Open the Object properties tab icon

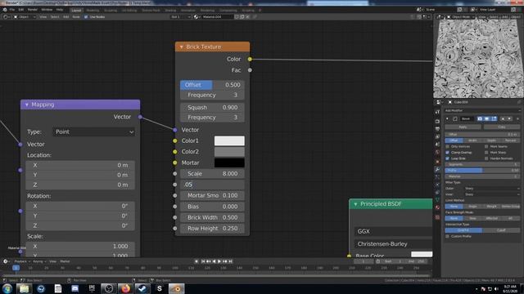437,162
